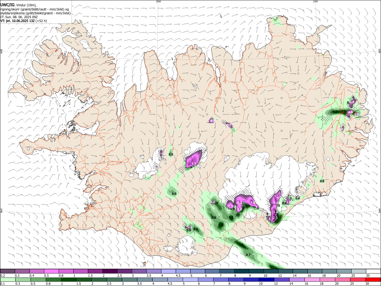Click the '20W' longitude label

click(x=158, y=1)
